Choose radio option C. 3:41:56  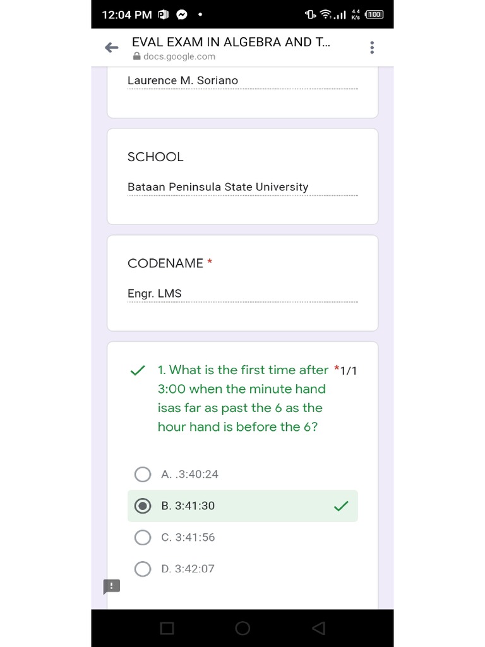(x=143, y=537)
